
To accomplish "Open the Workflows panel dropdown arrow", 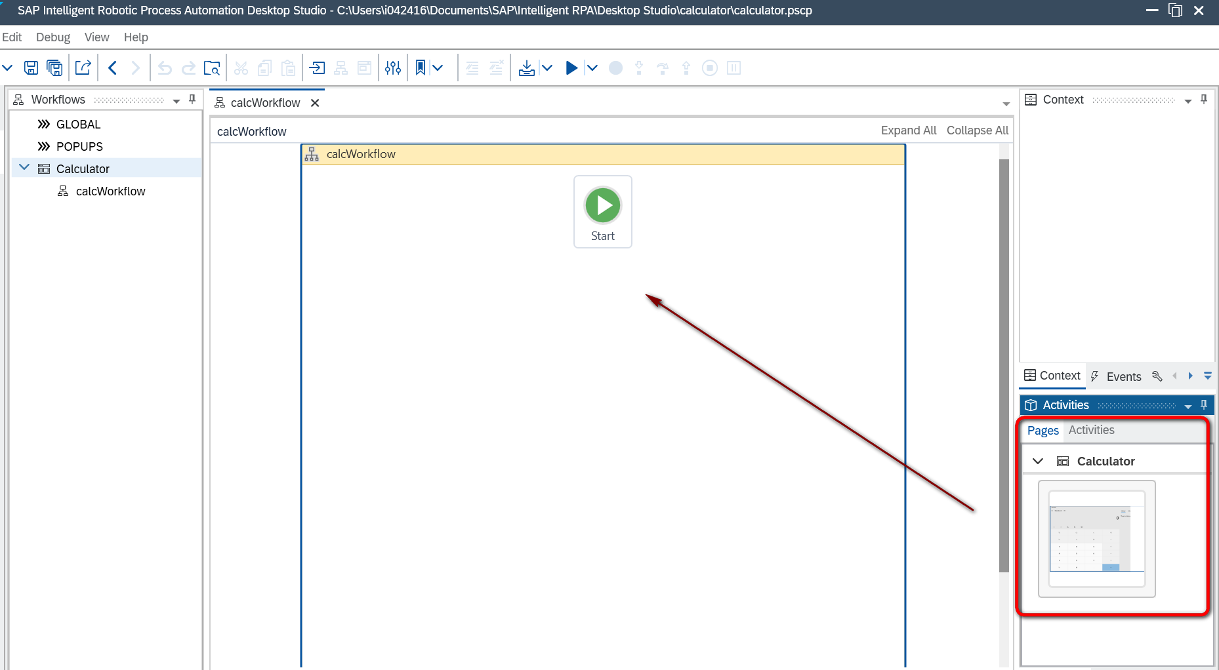I will point(176,100).
